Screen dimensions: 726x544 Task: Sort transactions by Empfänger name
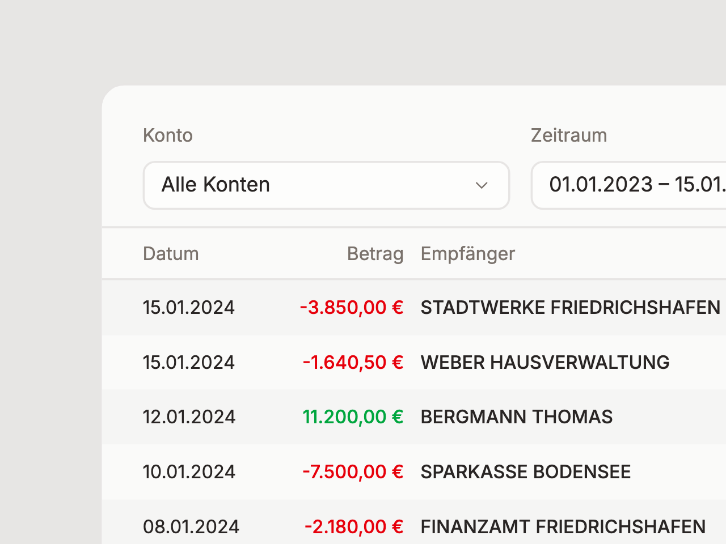point(467,253)
